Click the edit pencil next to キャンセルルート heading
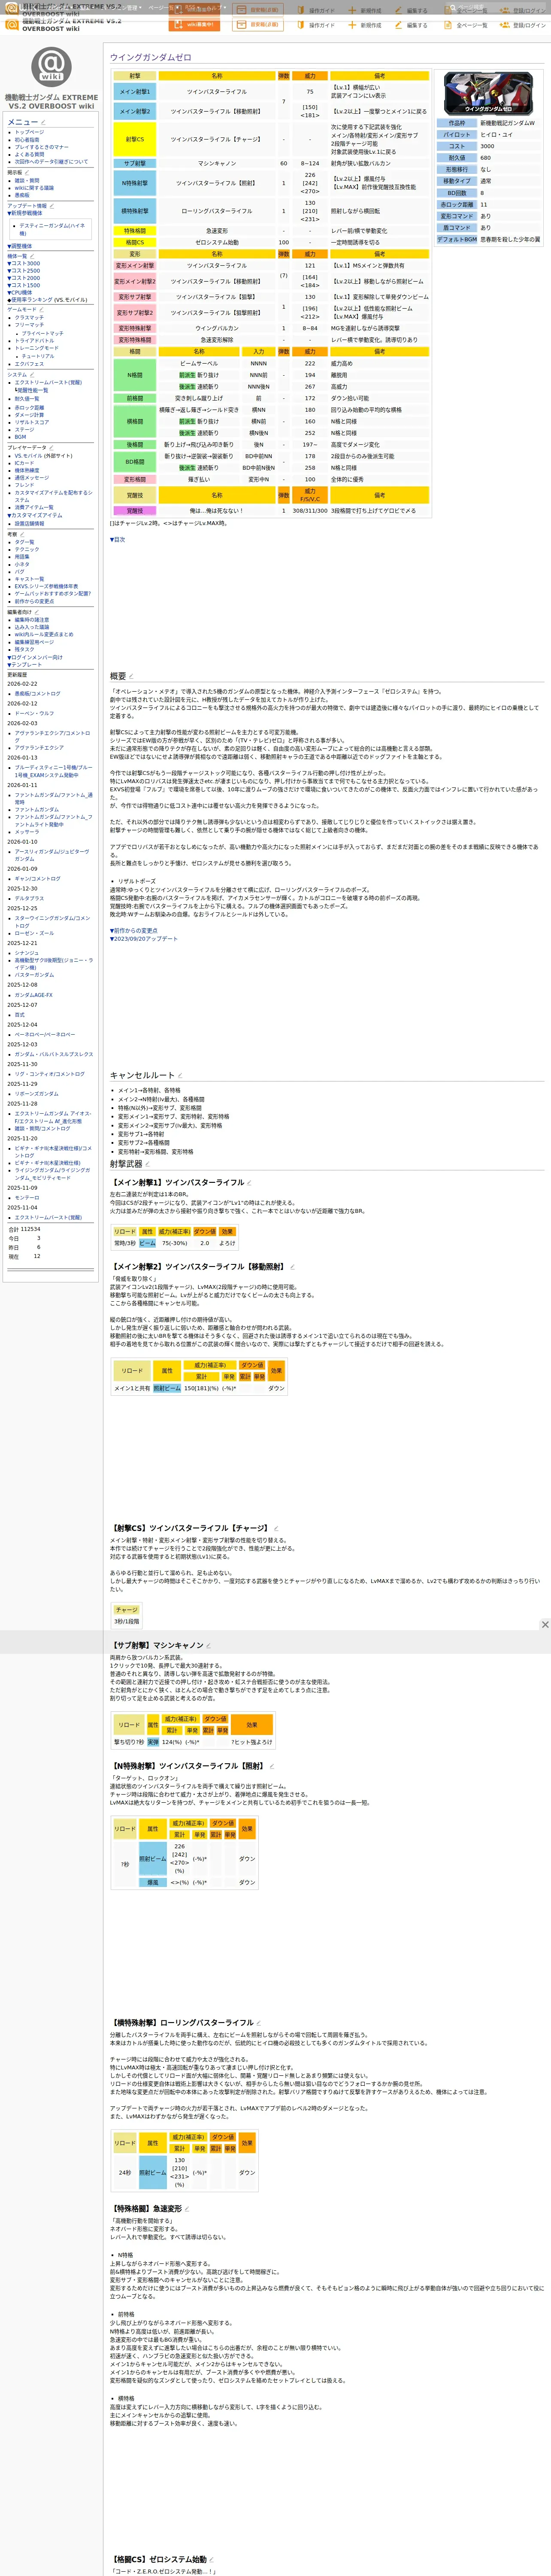Screen dimensions: 551x2576 (180, 1076)
